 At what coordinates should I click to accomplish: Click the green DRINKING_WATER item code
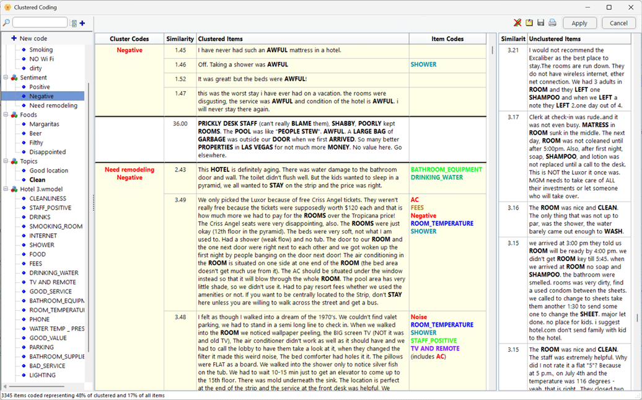click(x=436, y=177)
